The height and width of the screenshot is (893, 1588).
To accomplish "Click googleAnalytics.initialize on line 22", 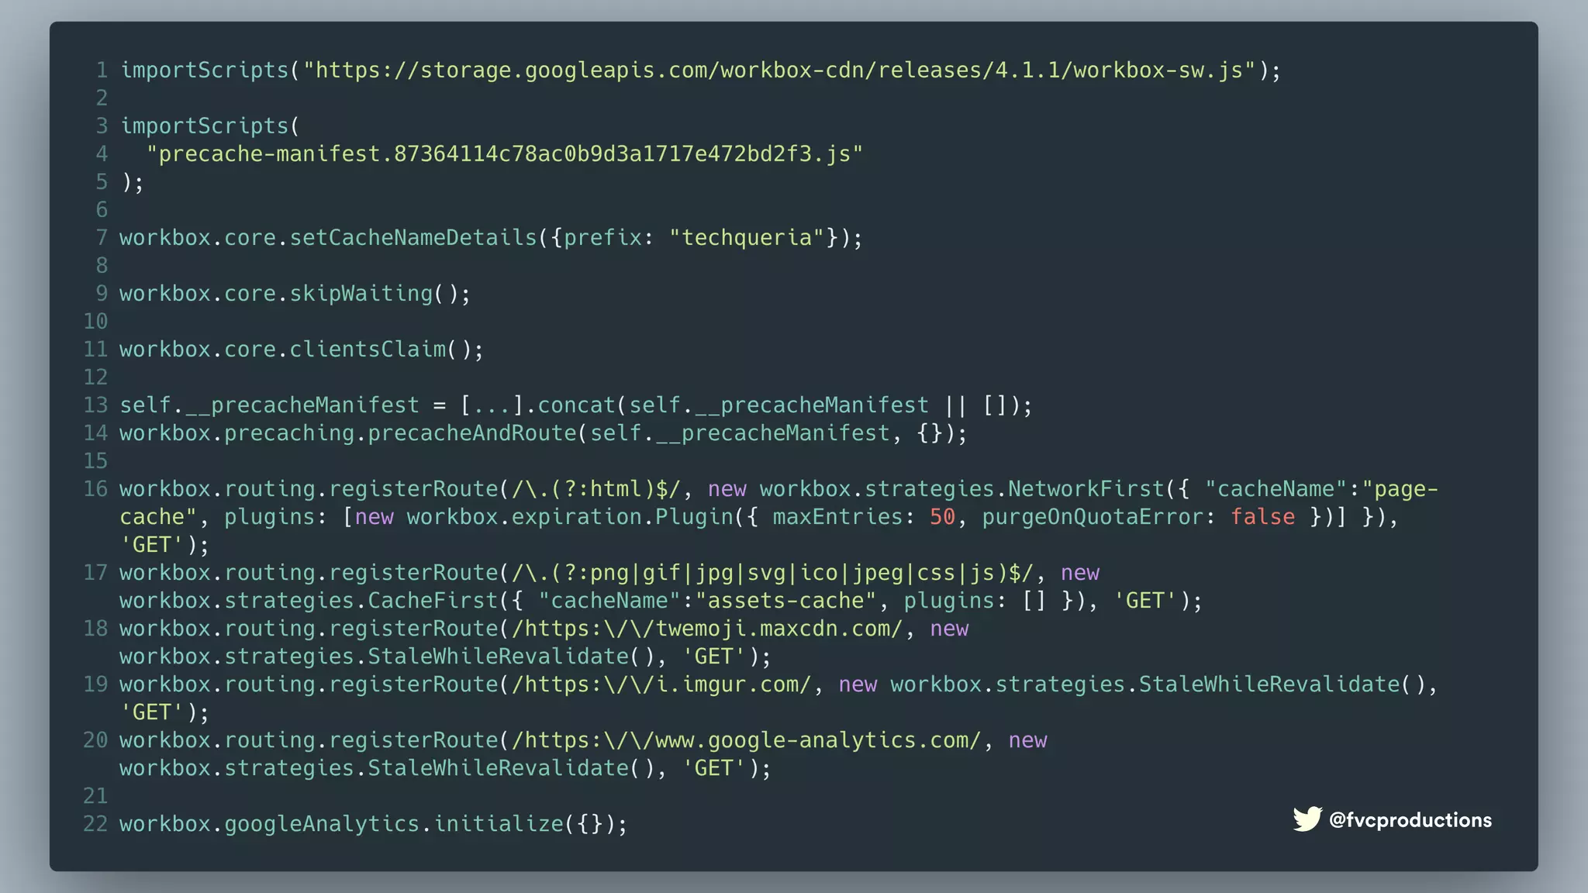I will click(x=392, y=824).
